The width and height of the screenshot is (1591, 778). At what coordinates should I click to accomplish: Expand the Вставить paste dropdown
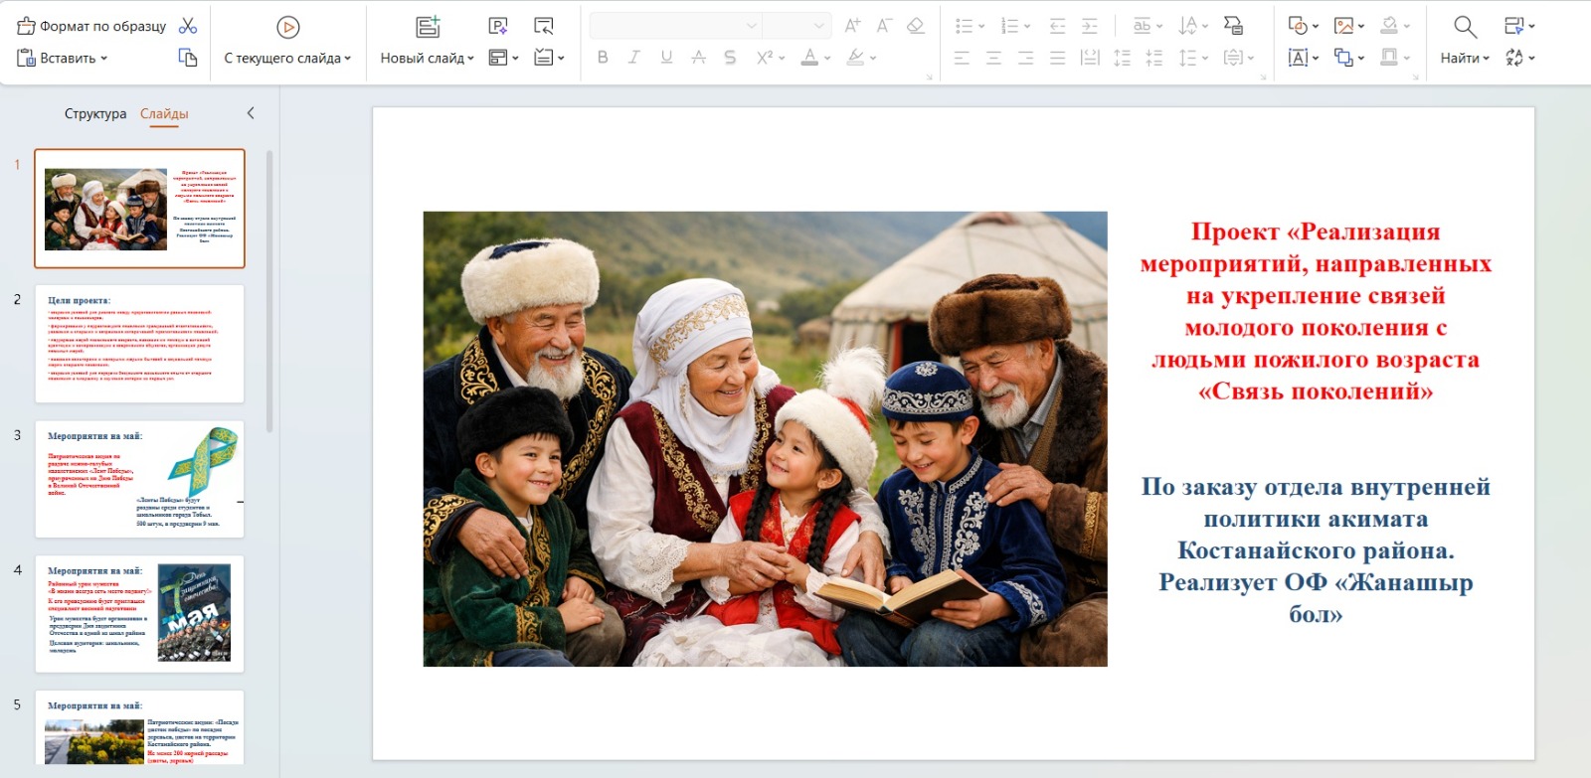pyautogui.click(x=103, y=59)
